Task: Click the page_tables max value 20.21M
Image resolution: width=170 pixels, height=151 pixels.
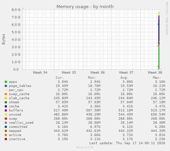Action: coord(159,86)
